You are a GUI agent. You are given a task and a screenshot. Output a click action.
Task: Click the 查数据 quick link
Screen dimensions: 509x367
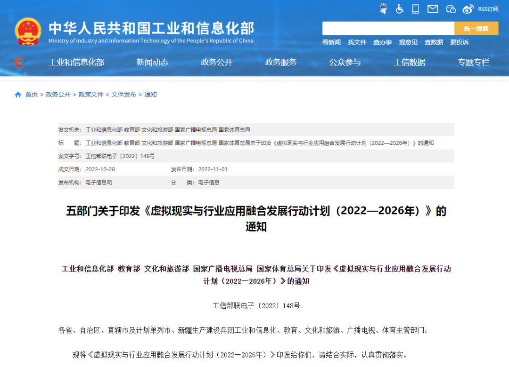pos(434,42)
